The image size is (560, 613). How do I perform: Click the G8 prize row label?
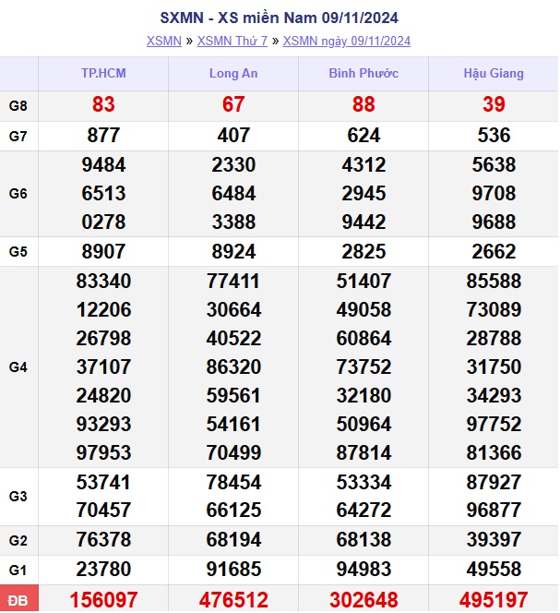pos(18,106)
